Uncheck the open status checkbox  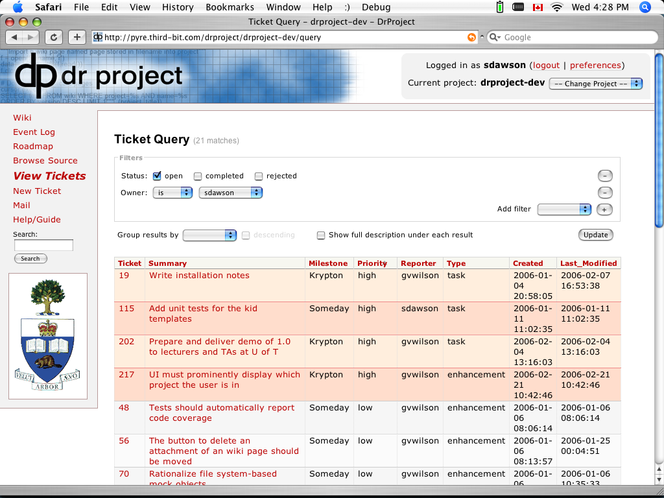[157, 176]
